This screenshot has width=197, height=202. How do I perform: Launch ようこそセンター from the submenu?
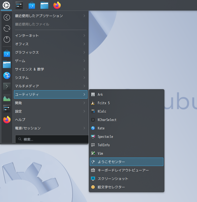pyautogui.click(x=127, y=162)
